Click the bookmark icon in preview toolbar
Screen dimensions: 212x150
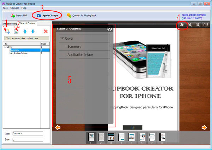182,25
